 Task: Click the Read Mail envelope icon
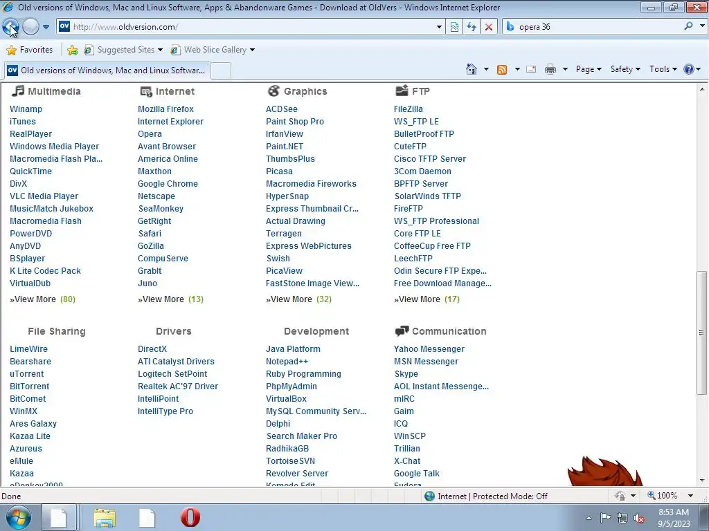point(531,69)
